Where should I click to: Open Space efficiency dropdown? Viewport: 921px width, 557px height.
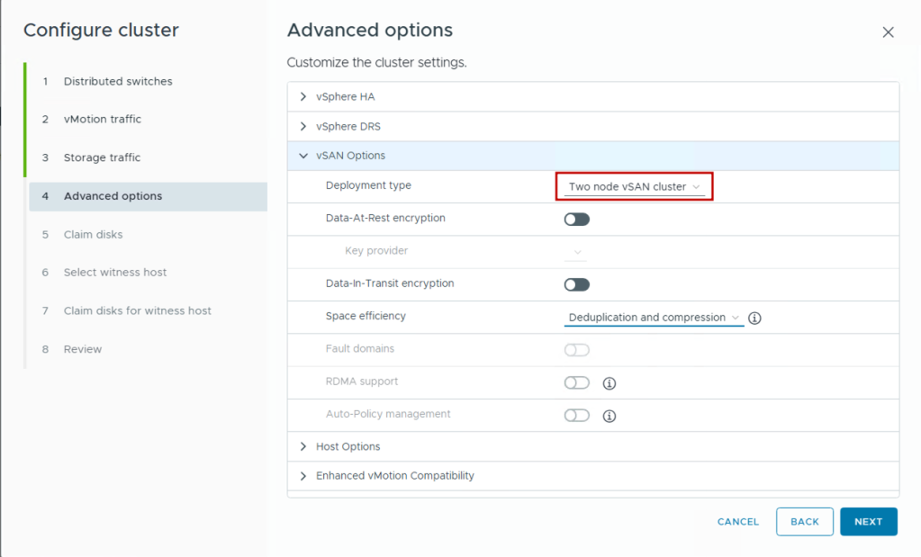pyautogui.click(x=654, y=318)
